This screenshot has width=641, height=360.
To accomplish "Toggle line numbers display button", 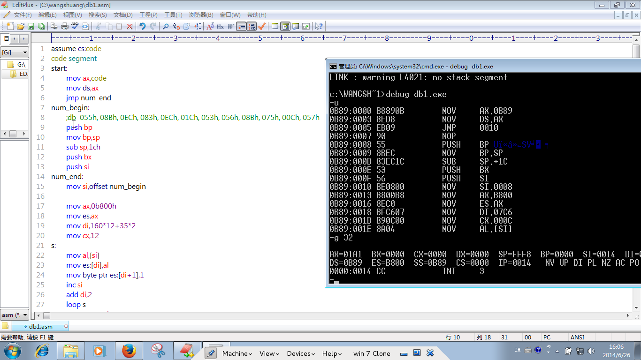I will [252, 26].
